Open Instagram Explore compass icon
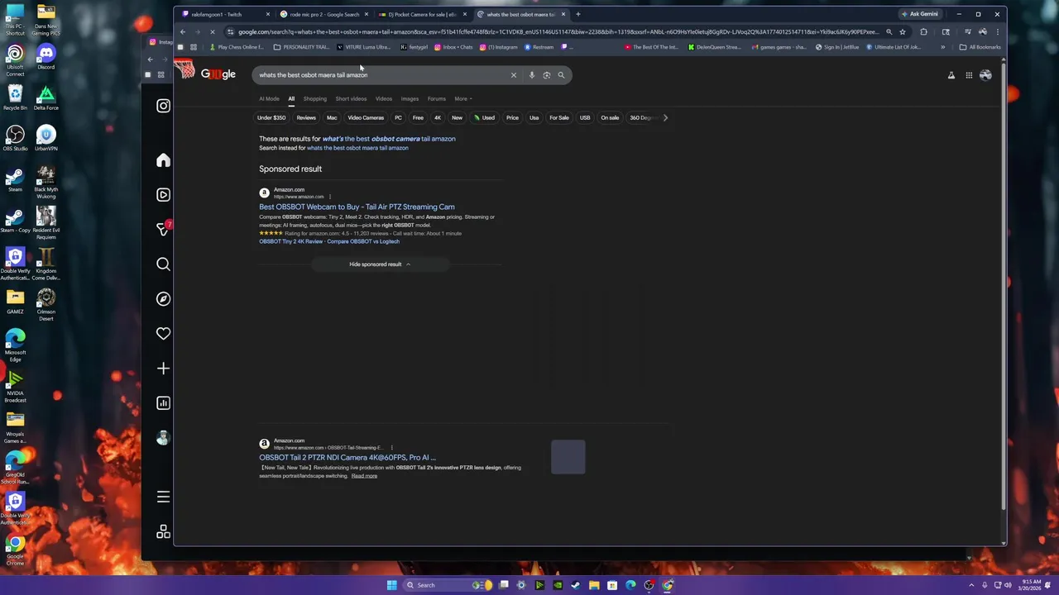1059x595 pixels. pos(163,299)
